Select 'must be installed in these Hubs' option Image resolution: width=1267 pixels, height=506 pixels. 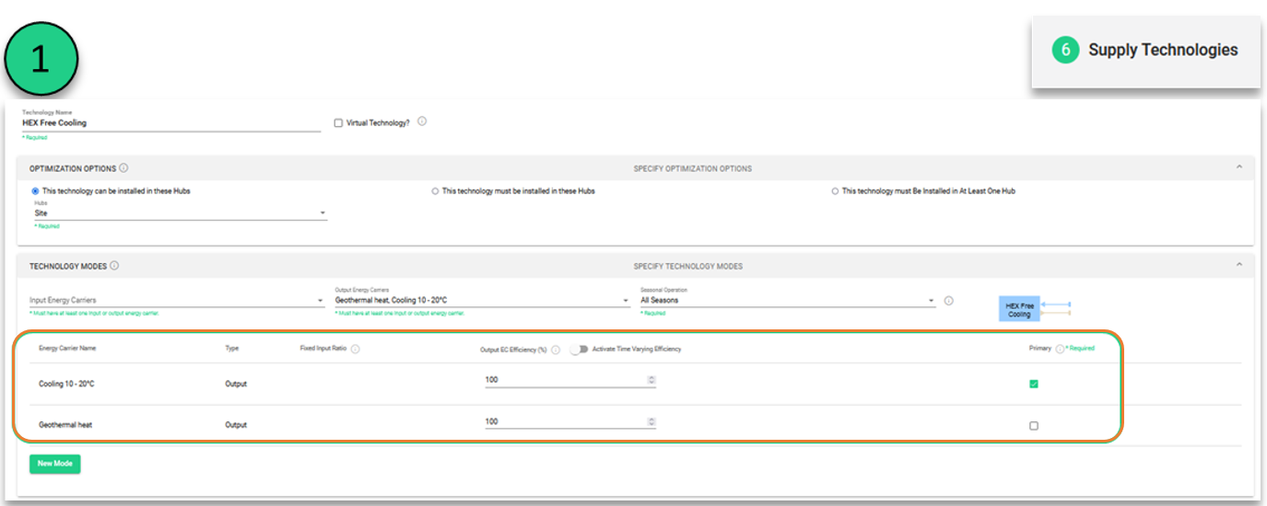pyautogui.click(x=435, y=191)
